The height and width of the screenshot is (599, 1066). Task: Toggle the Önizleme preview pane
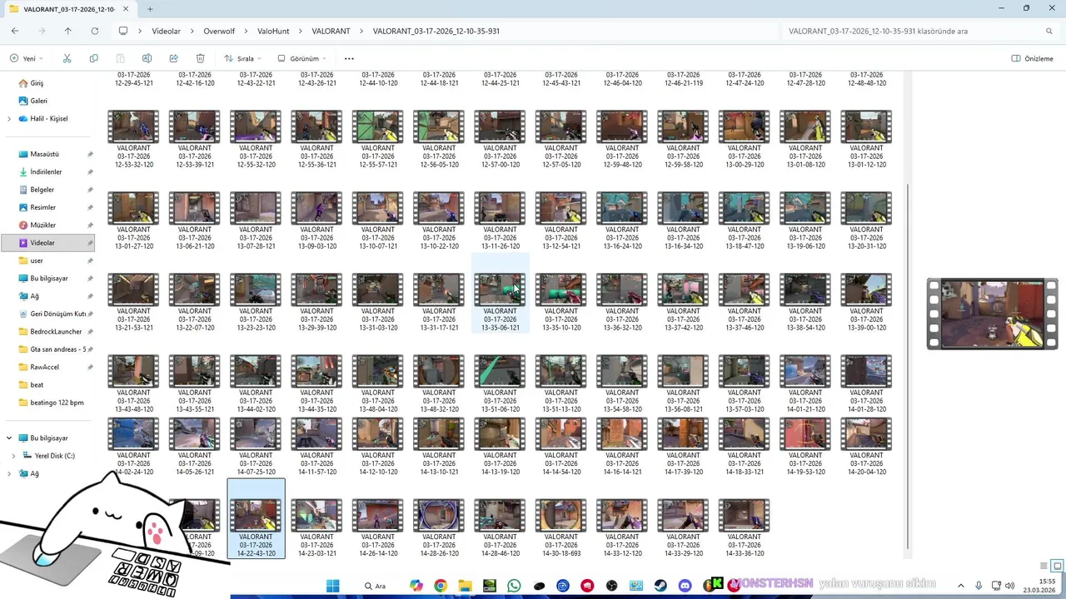point(1032,58)
